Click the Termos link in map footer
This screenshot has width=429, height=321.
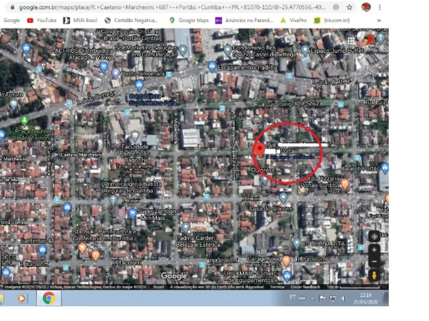coord(277,287)
